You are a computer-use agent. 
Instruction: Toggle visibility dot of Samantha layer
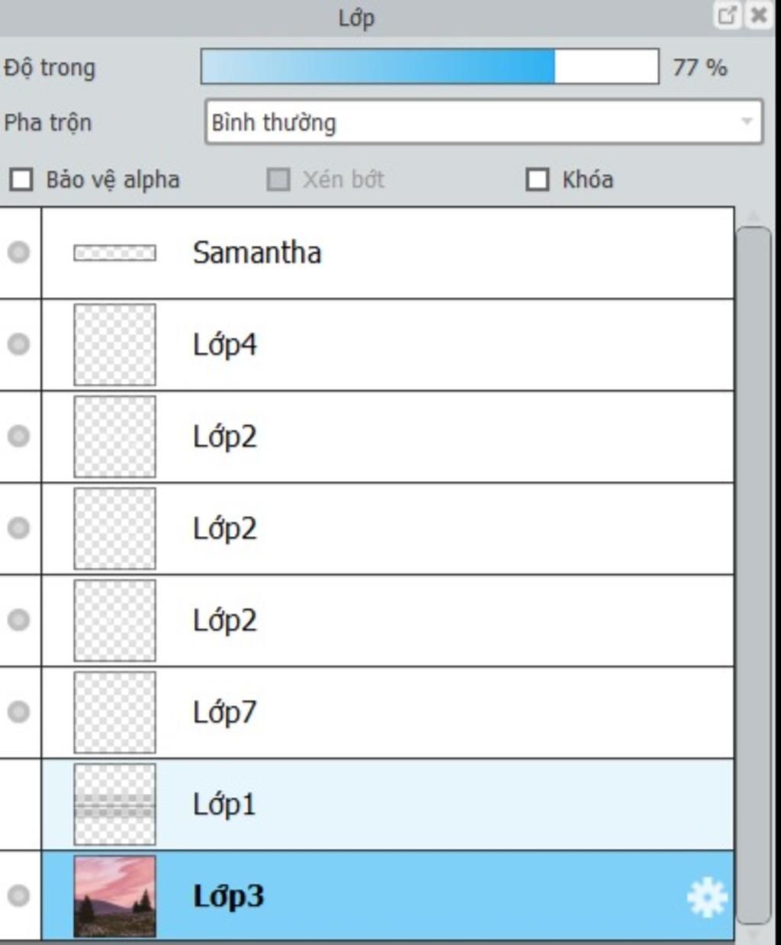point(18,252)
